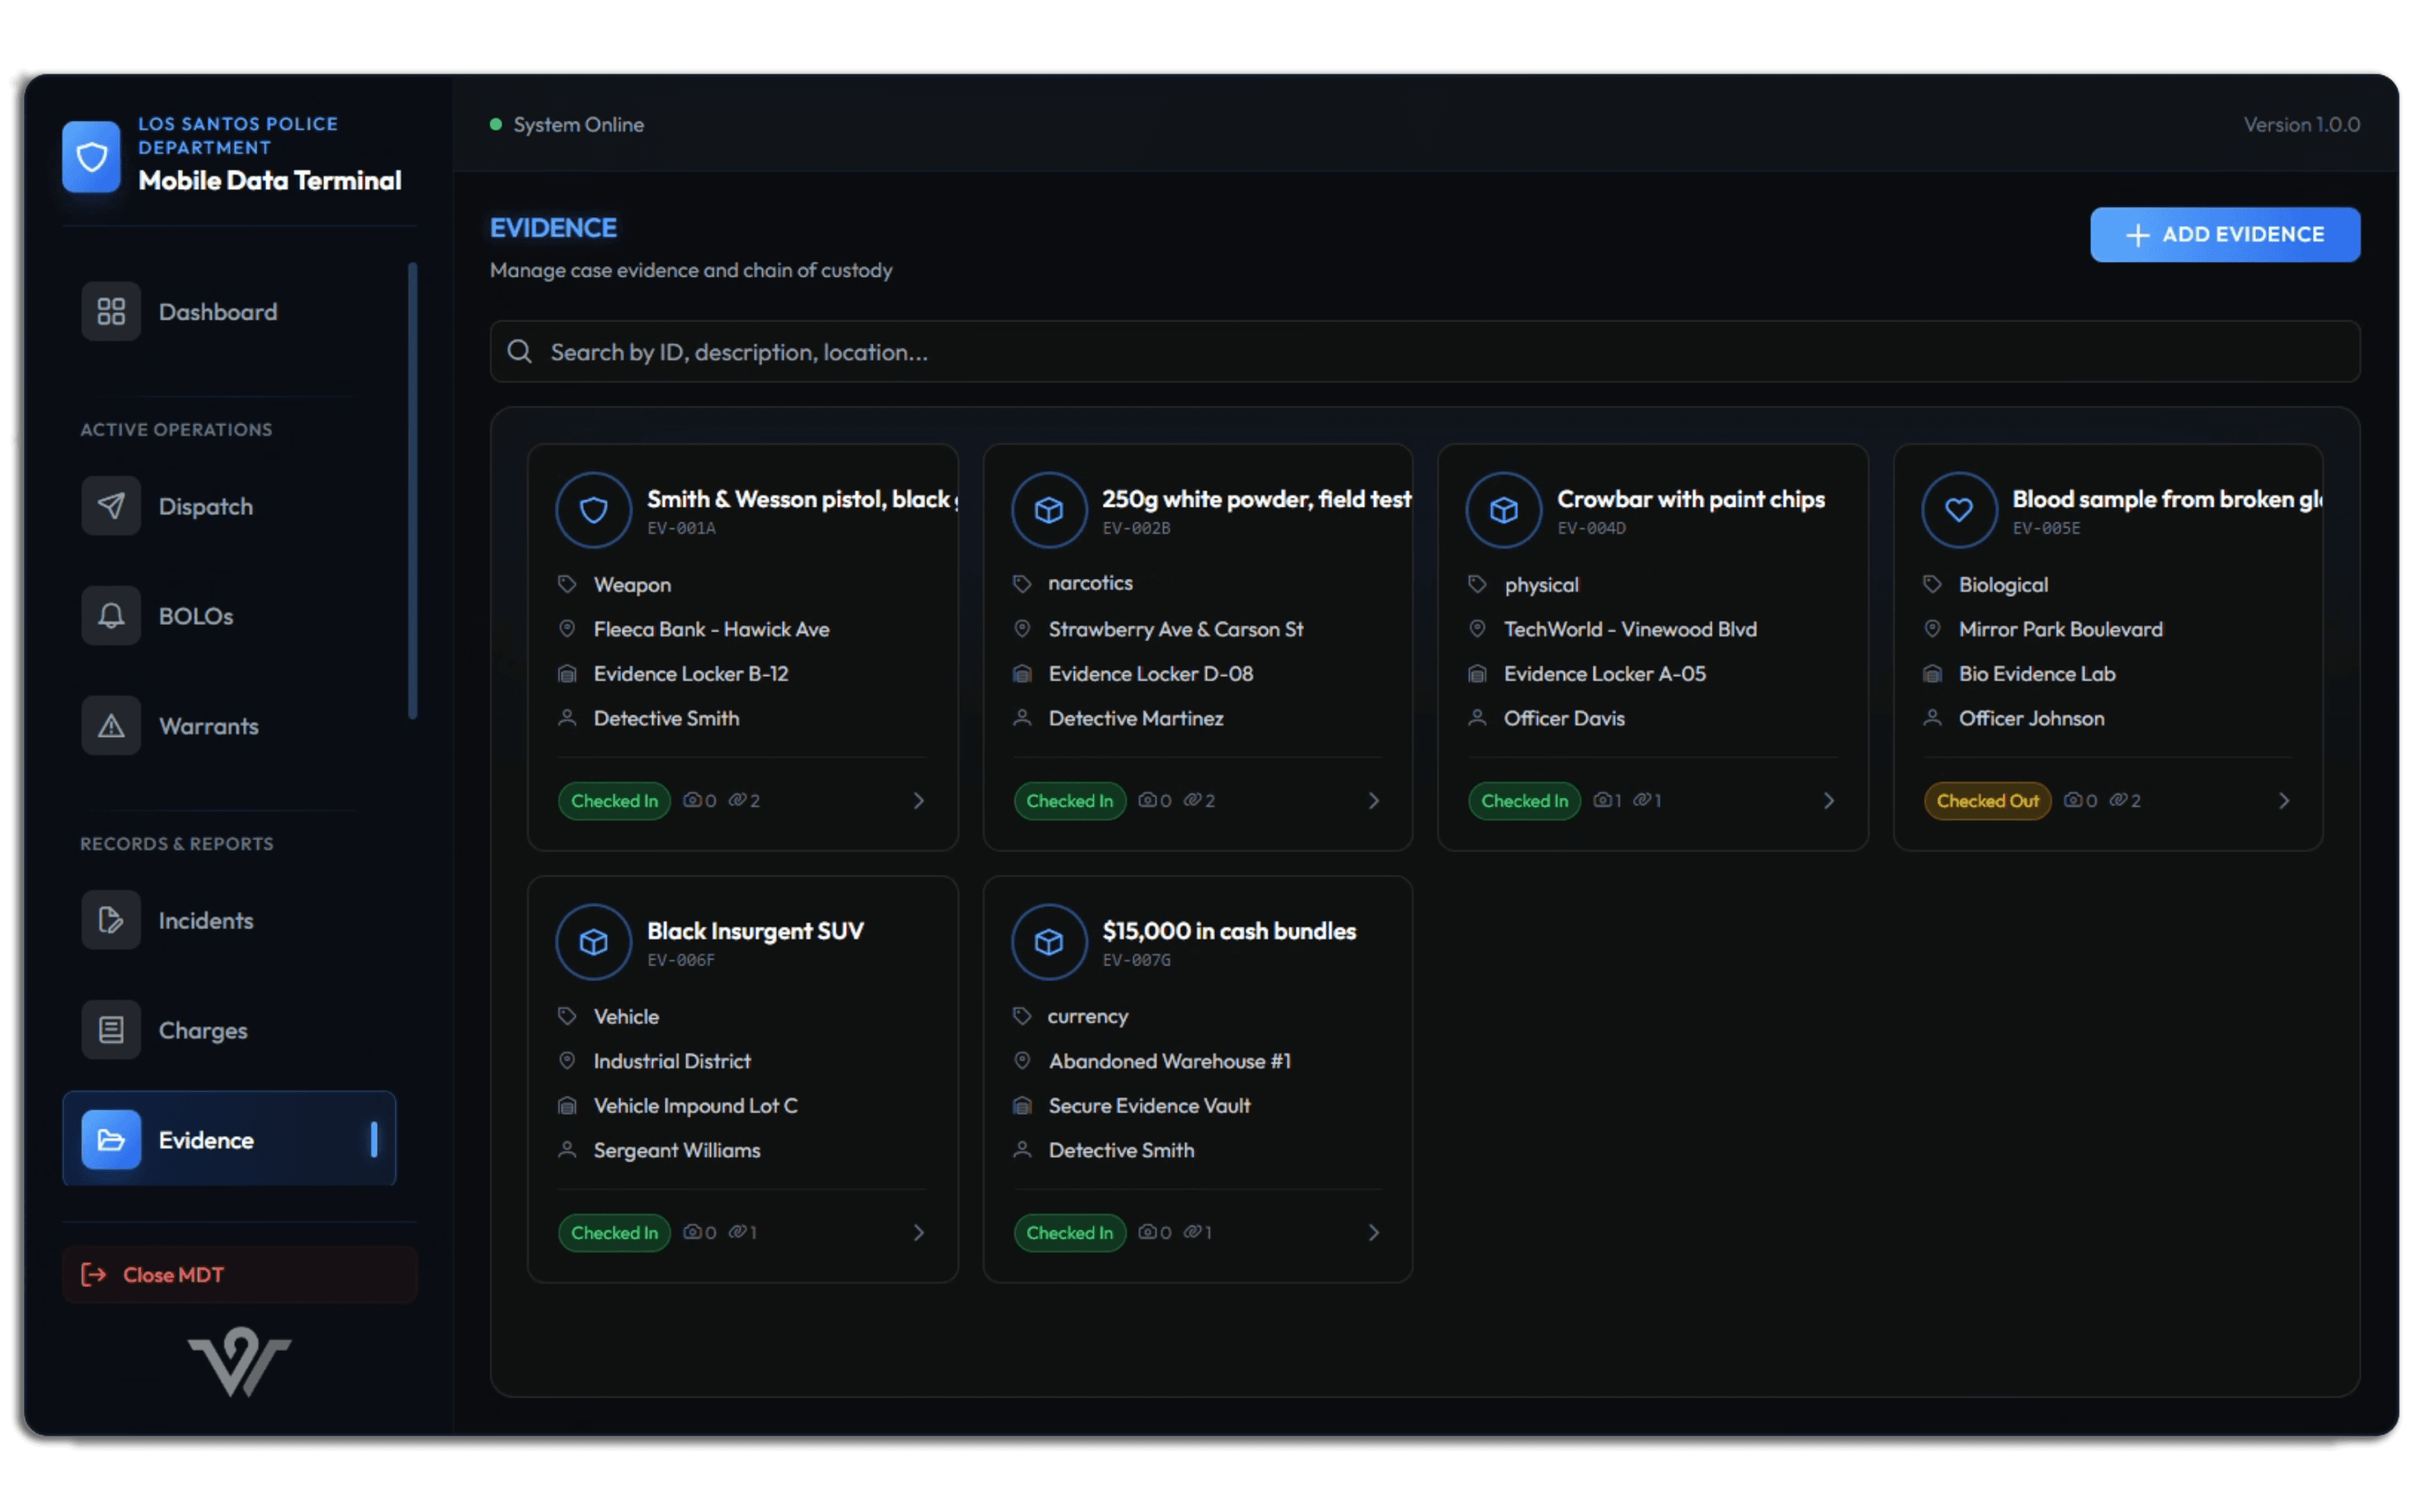Image resolution: width=2420 pixels, height=1512 pixels.
Task: Click the BOLOs bell icon
Action: point(111,616)
